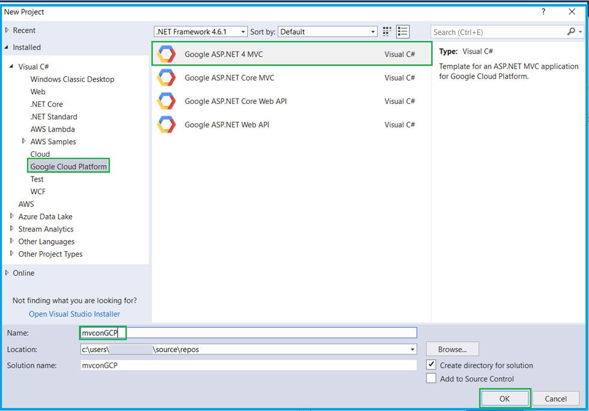Select Google ASP.NET 4 MVC template icon
This screenshot has width=589, height=411.
pyautogui.click(x=166, y=54)
